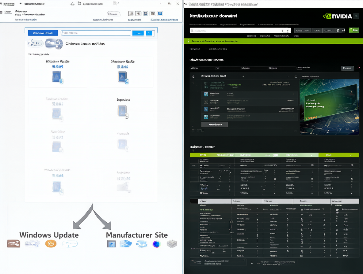Screen dimensions: 363x274
Task: Click the NVIDIA logo on the manufacturer page
Action: (x=338, y=16)
